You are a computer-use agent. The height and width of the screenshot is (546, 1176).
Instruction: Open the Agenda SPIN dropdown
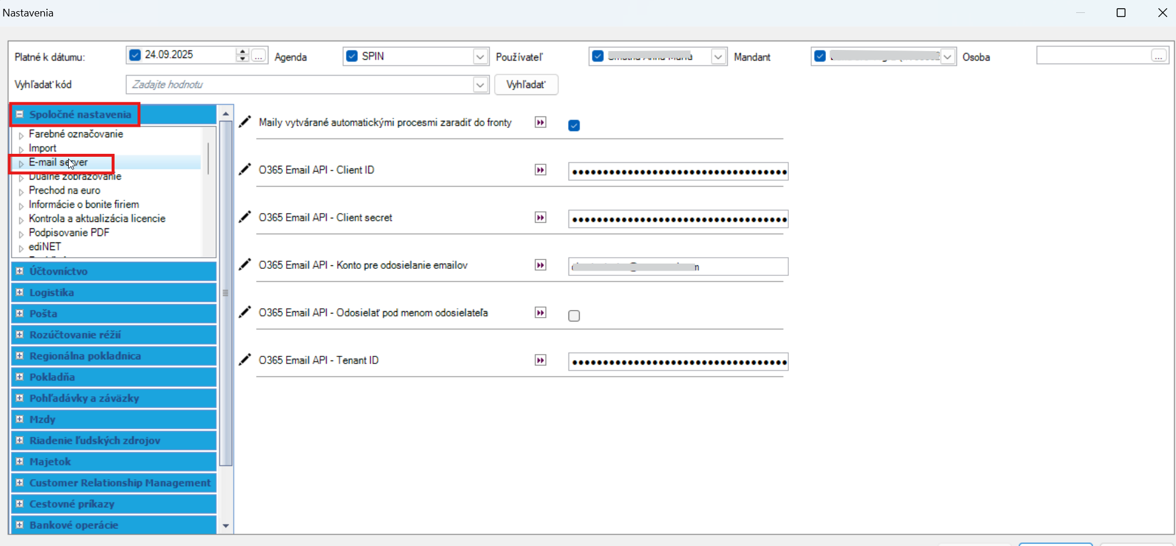pos(480,56)
